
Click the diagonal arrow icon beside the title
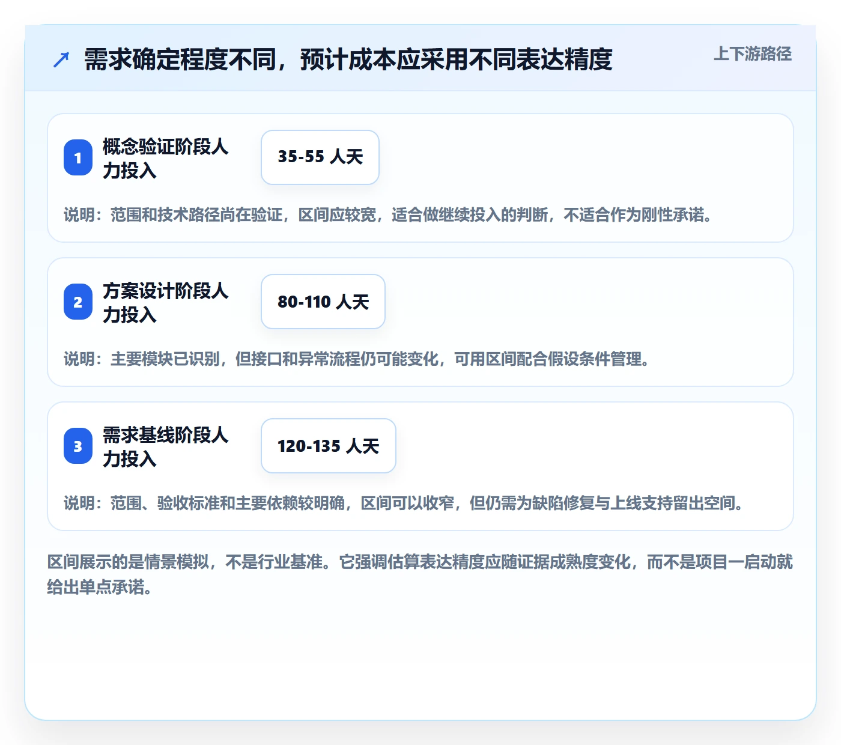pos(61,59)
